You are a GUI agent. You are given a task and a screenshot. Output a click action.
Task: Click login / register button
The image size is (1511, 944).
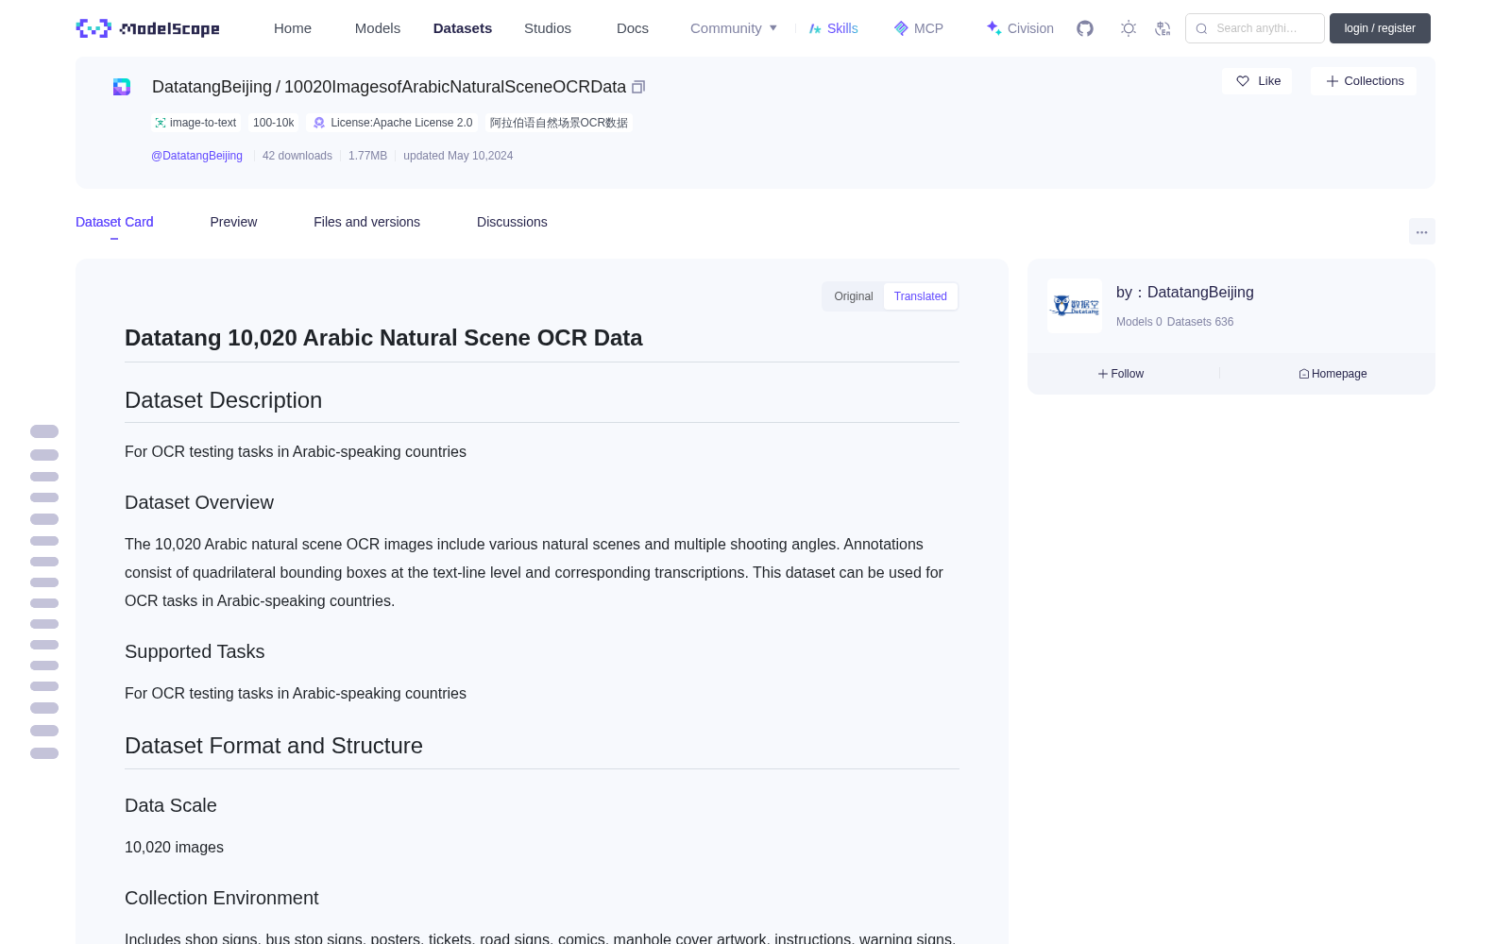1380,28
